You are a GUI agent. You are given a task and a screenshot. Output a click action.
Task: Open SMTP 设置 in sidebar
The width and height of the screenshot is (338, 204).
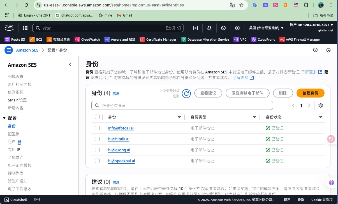click(17, 100)
